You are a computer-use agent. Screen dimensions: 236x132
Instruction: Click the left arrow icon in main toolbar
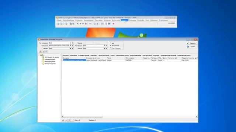click(x=80, y=23)
